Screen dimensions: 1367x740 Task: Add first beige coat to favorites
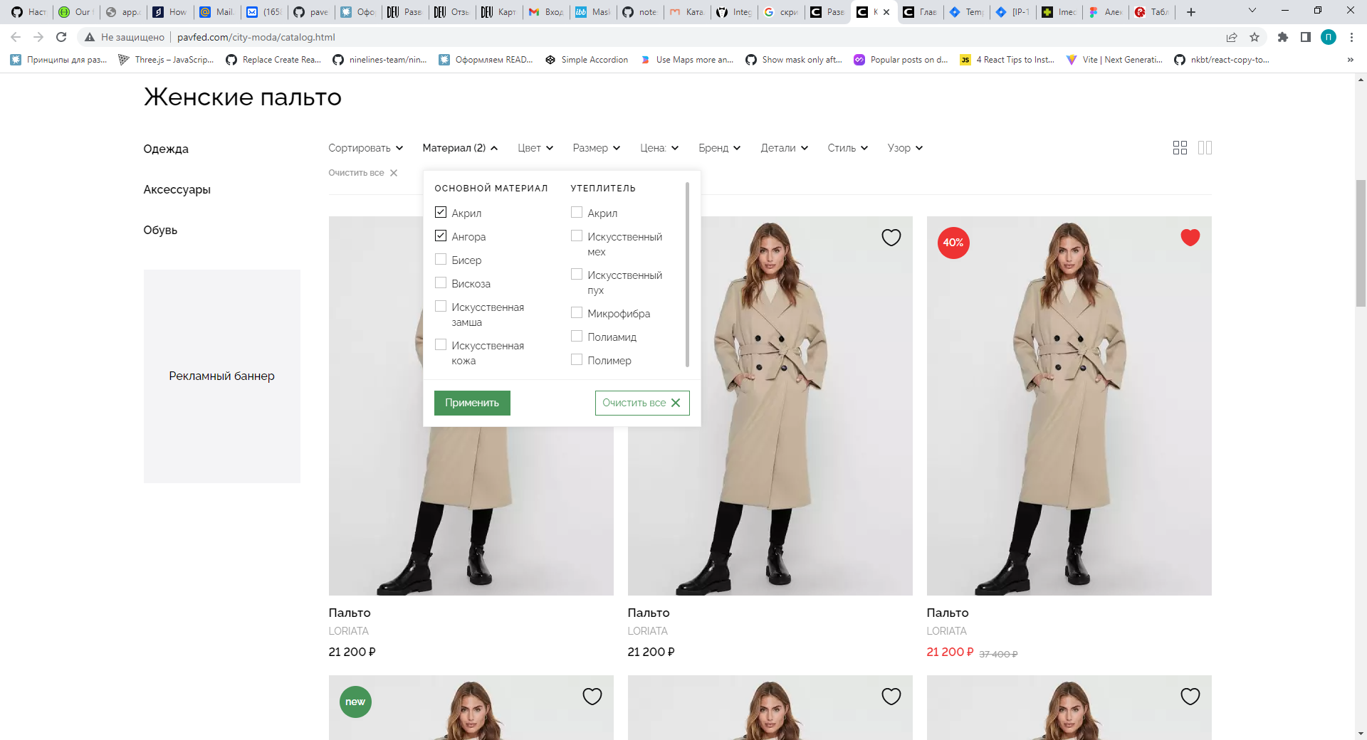click(x=891, y=237)
